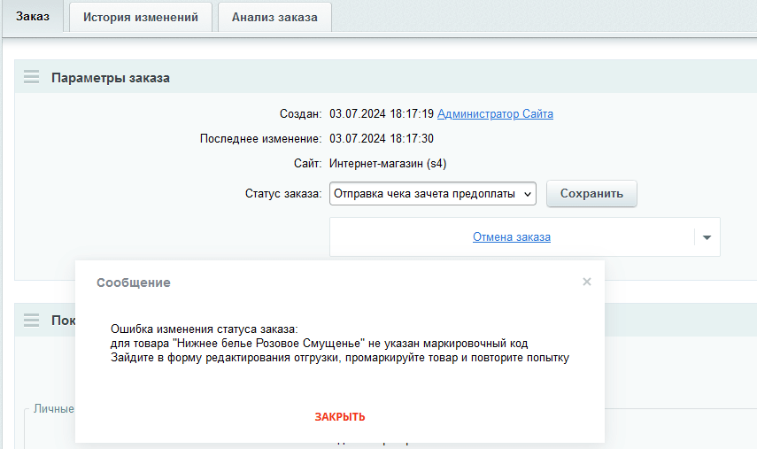Click the Сохранить button
This screenshot has width=757, height=449.
pos(591,194)
